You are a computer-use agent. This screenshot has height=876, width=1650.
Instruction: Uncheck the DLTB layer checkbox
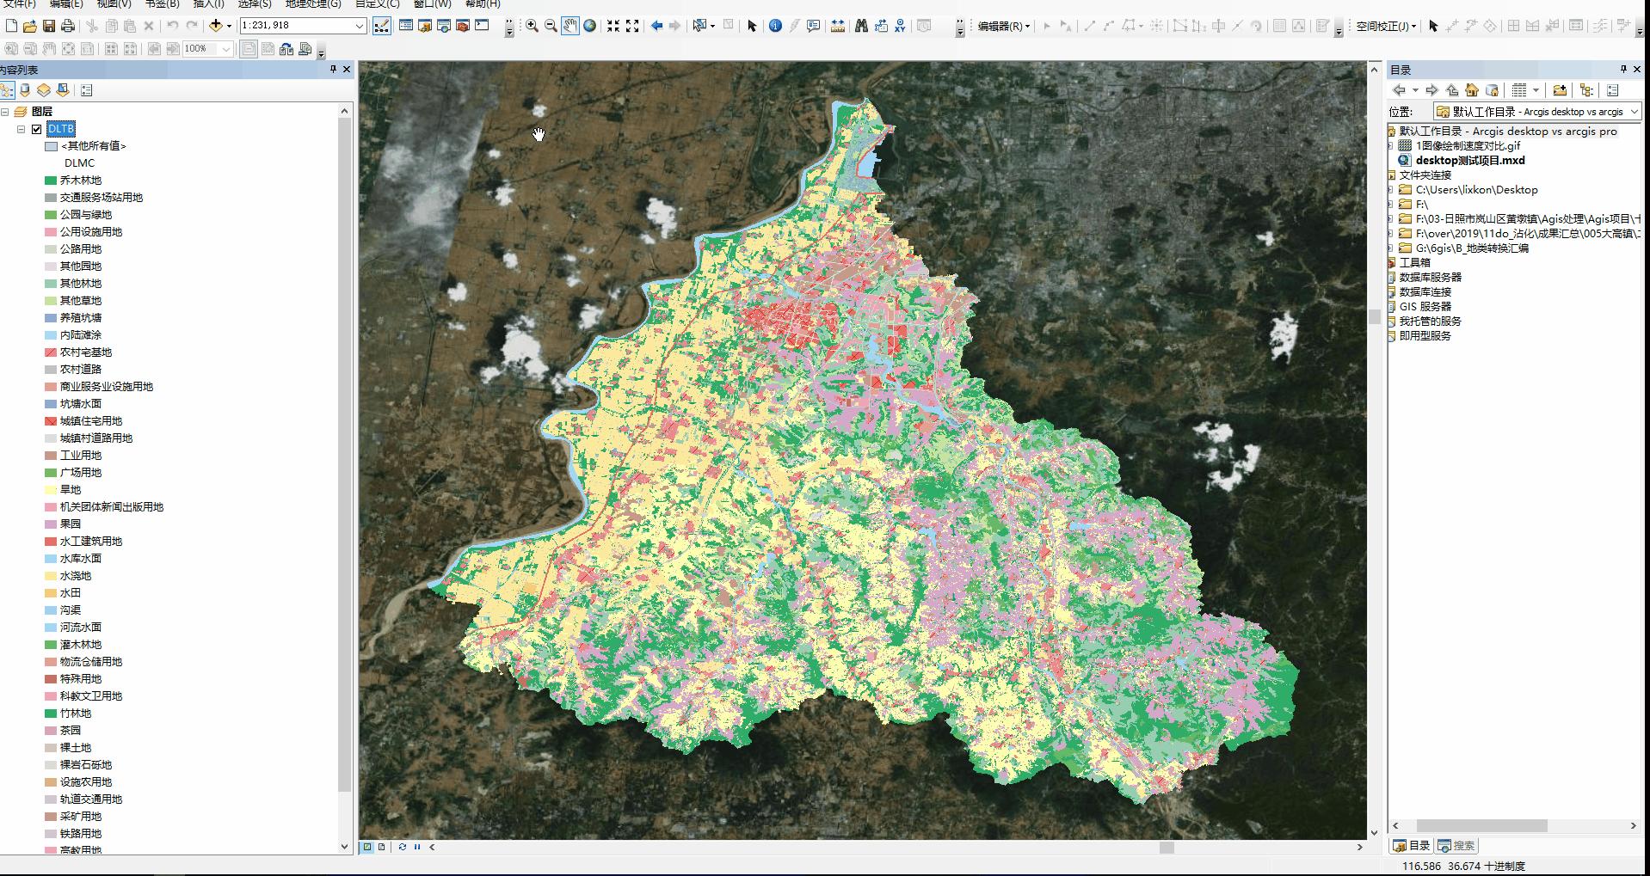[35, 128]
